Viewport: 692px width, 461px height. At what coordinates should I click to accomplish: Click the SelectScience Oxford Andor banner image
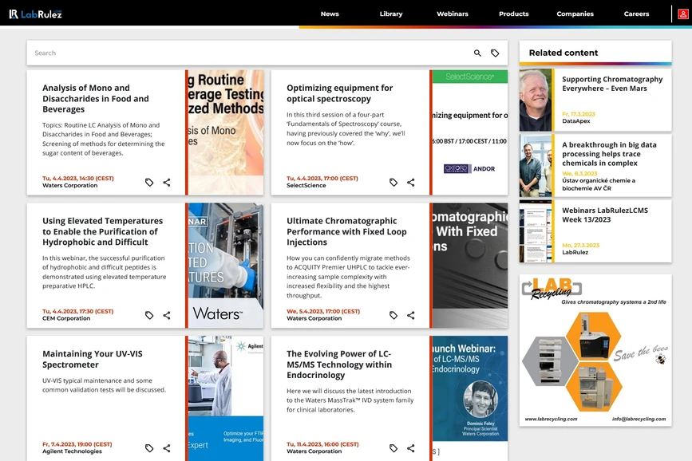(x=470, y=132)
